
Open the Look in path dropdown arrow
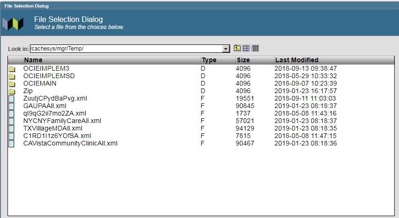pos(226,49)
